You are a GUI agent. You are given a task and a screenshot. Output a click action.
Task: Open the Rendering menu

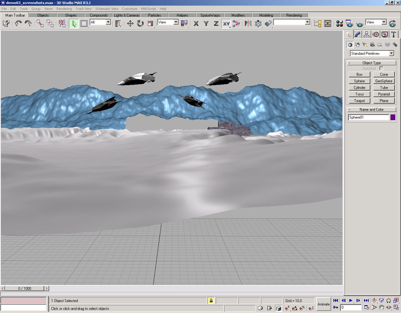64,9
